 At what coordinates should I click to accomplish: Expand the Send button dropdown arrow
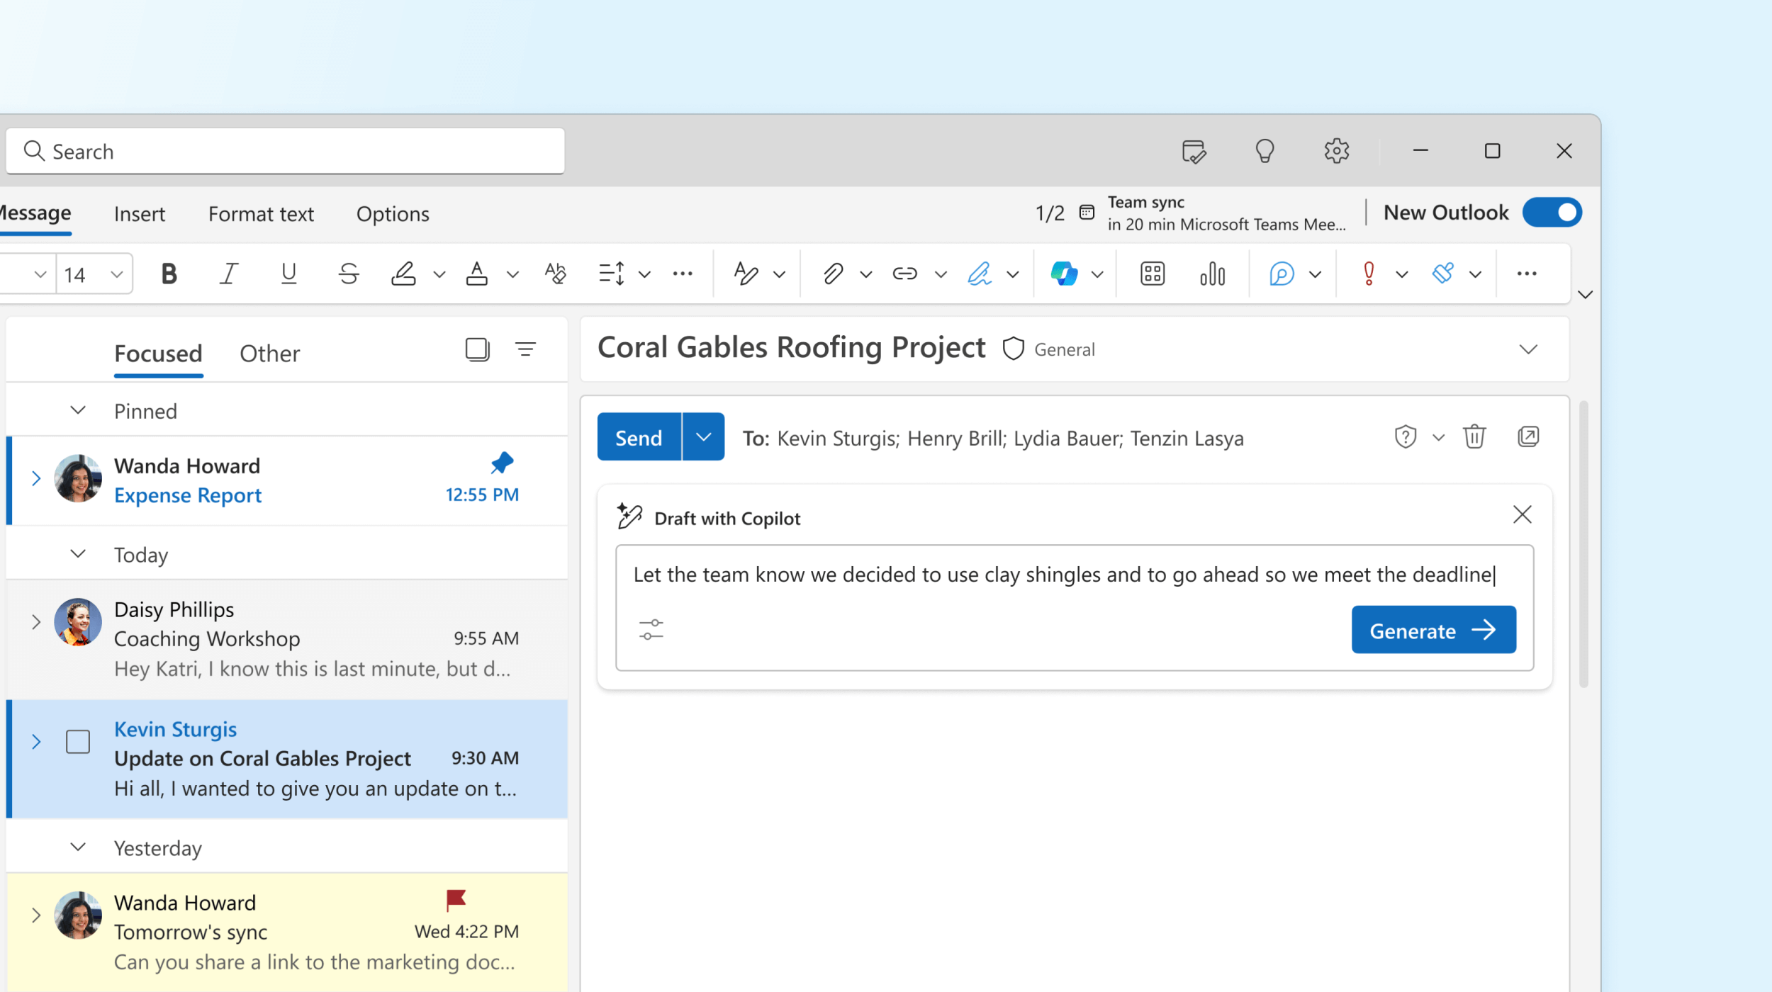pos(702,436)
